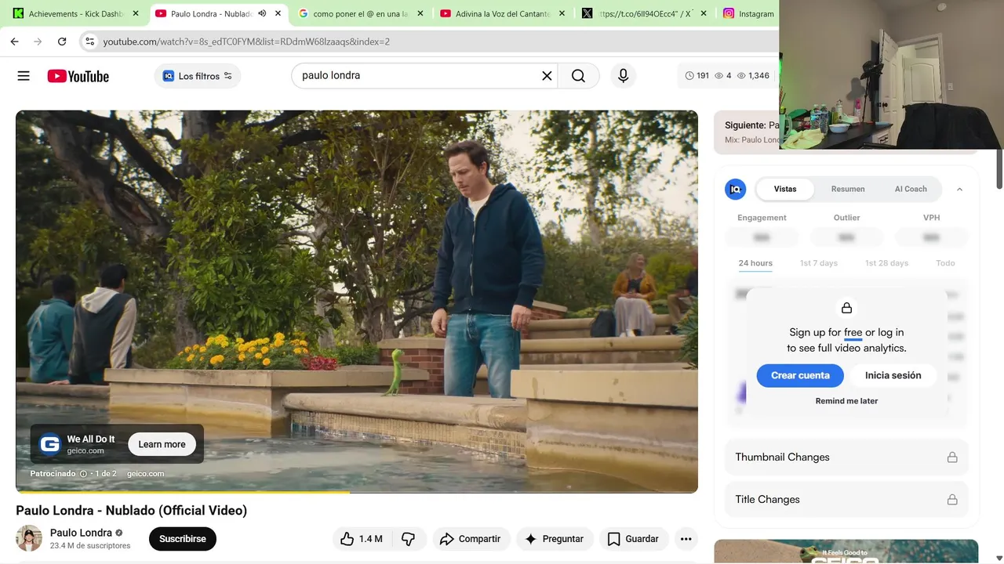
Task: Collapse the analytics panel chevron
Action: tap(959, 189)
